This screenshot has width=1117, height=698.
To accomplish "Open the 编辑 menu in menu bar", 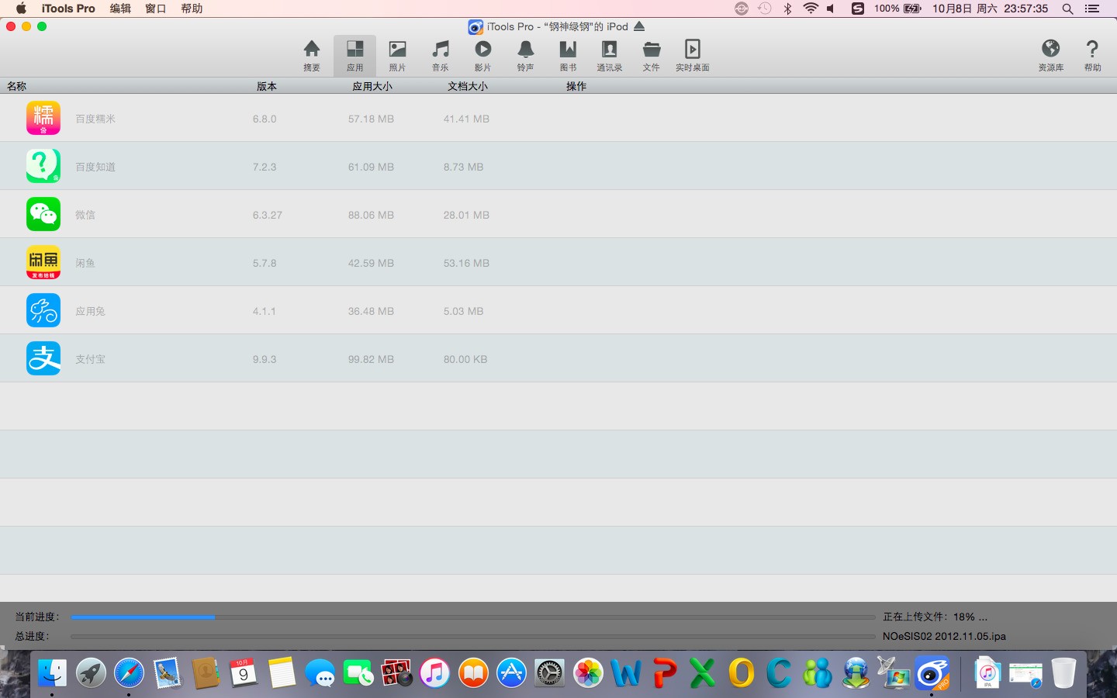I will point(120,9).
